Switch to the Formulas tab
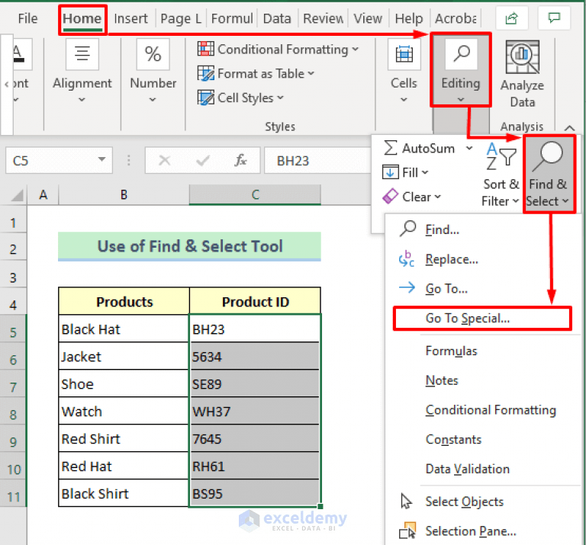Screen dimensions: 586x545 (232, 18)
